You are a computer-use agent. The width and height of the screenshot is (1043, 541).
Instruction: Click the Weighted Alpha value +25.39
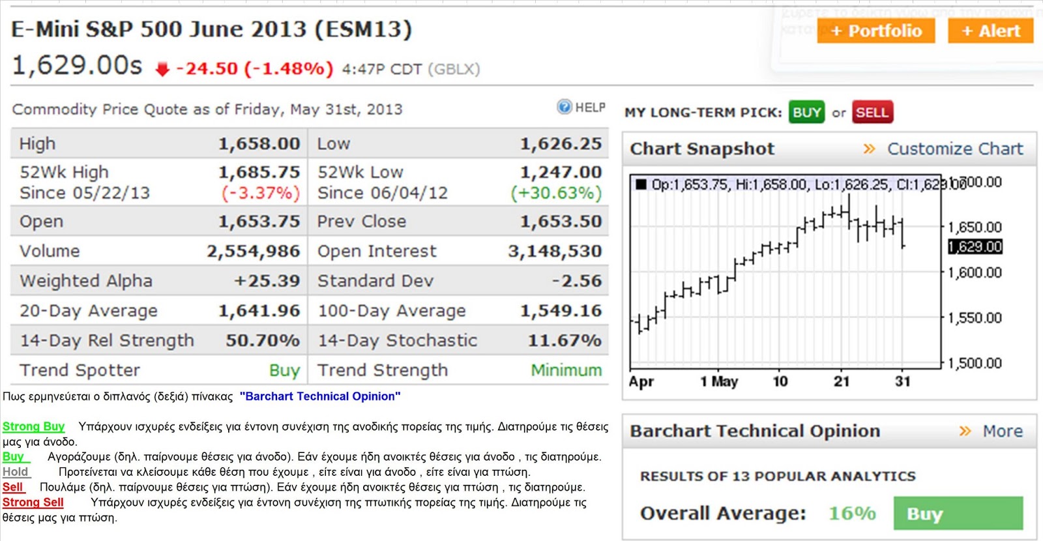coord(267,281)
